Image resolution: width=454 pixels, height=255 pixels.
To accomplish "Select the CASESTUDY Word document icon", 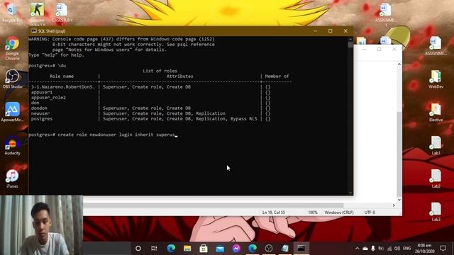I will click(62, 13).
